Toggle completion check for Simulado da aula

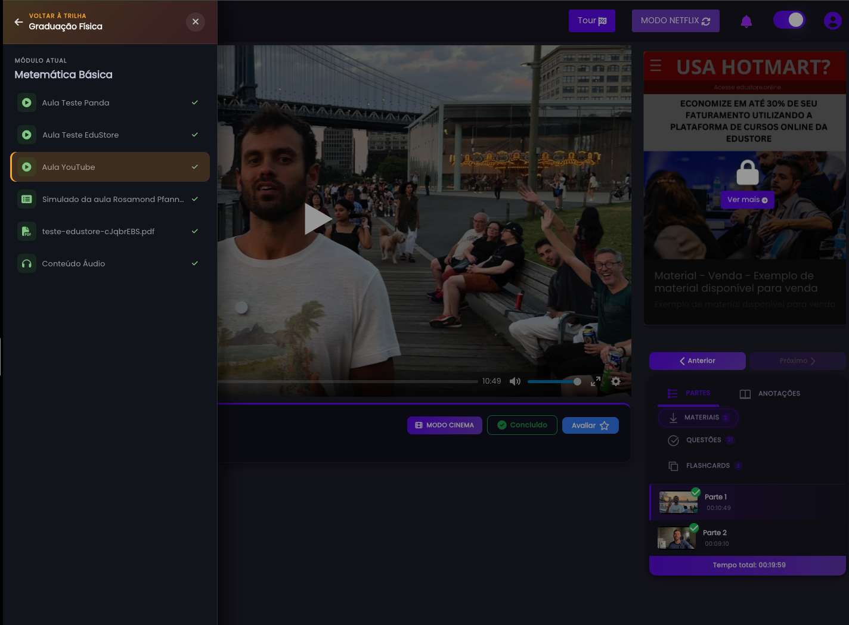tap(195, 199)
